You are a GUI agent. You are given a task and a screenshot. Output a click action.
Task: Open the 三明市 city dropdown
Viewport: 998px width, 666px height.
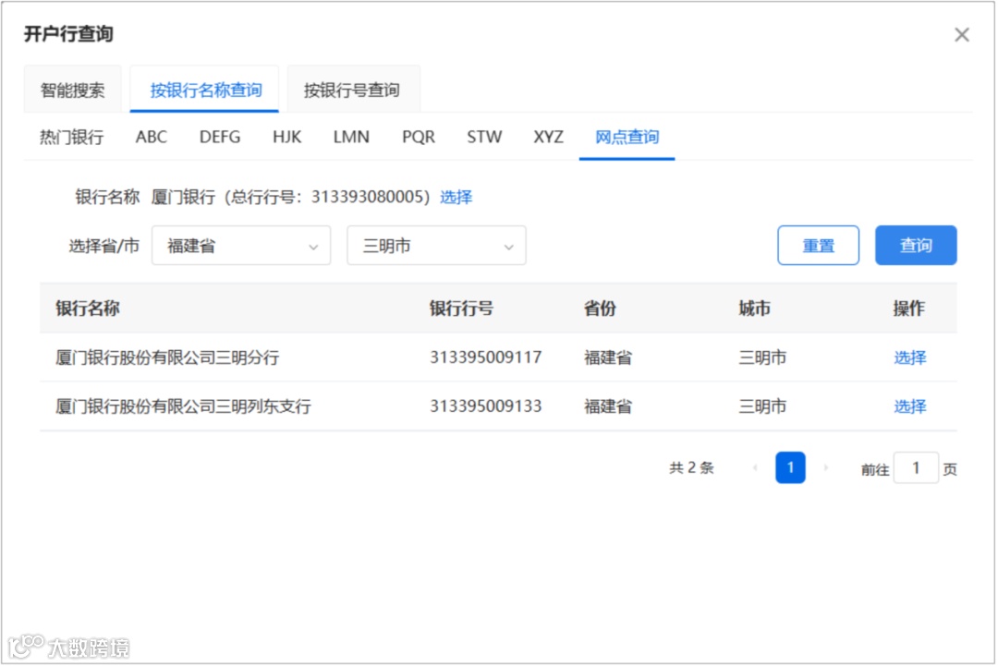click(436, 246)
